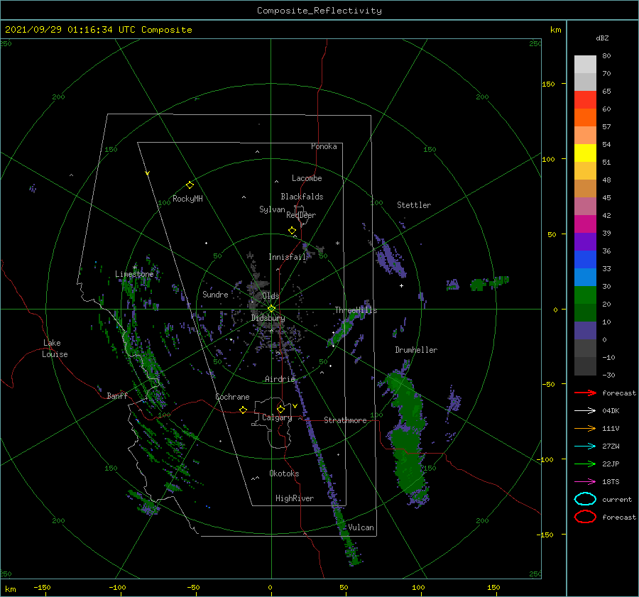Pick the light gray 70-80 dBZ swatch
This screenshot has width=639, height=597.
(585, 65)
